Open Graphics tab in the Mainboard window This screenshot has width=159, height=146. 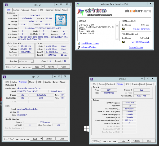[x=48, y=82]
